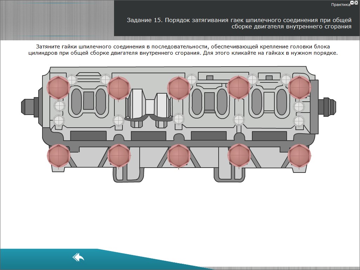Minimize the practice window
The width and height of the screenshot is (360, 270).
click(x=352, y=2)
